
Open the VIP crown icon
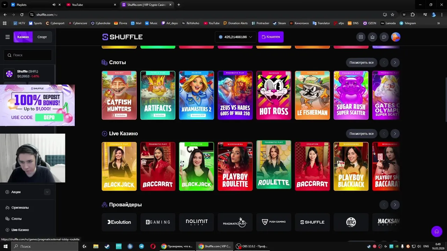(373, 37)
